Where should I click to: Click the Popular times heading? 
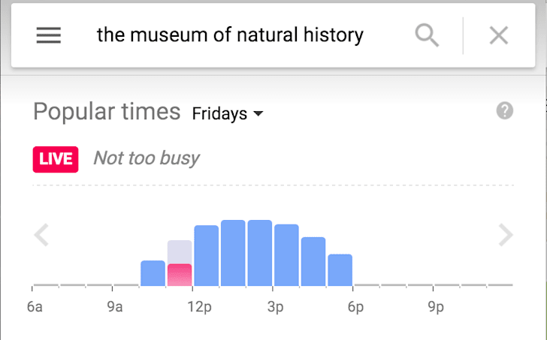coord(107,112)
